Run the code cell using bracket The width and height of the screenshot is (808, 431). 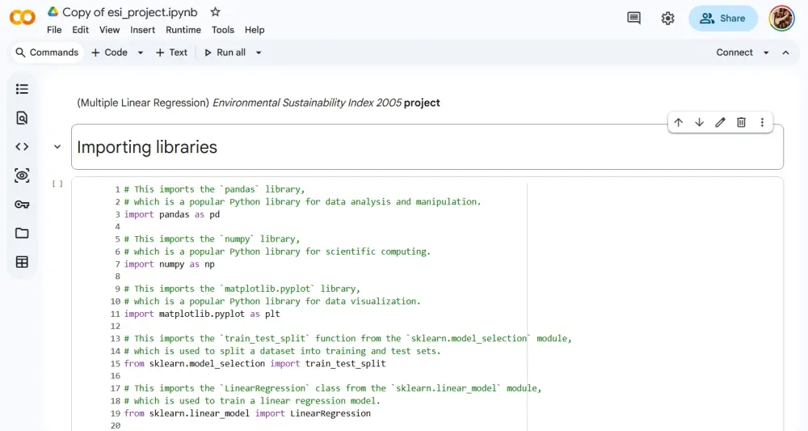click(57, 184)
